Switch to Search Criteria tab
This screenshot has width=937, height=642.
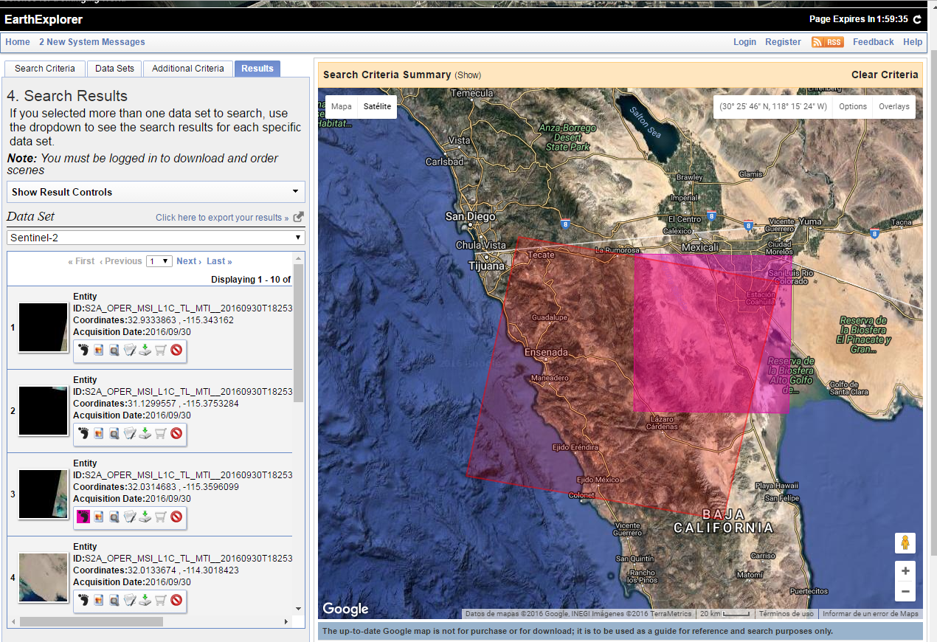click(45, 69)
